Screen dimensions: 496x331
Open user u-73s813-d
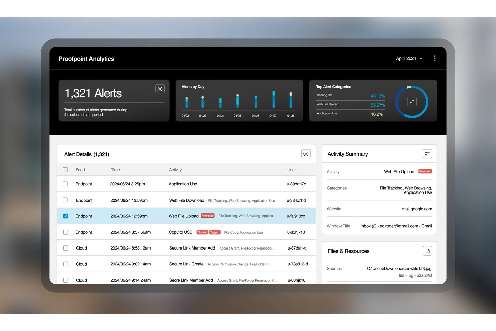coord(298,264)
